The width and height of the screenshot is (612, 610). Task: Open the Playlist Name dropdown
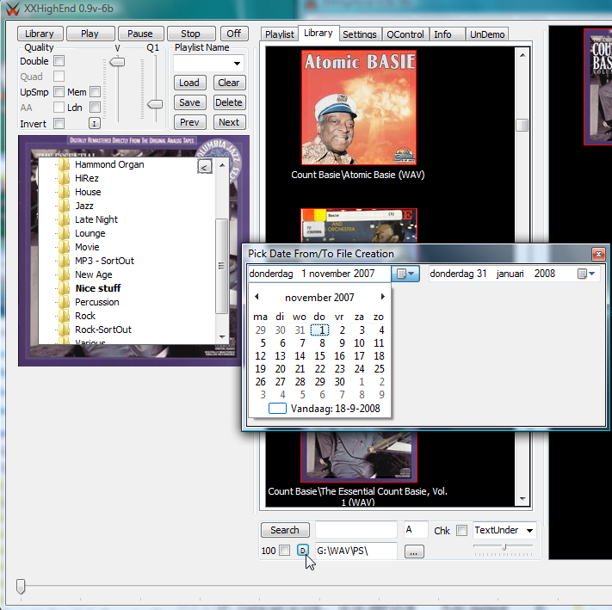pos(237,63)
